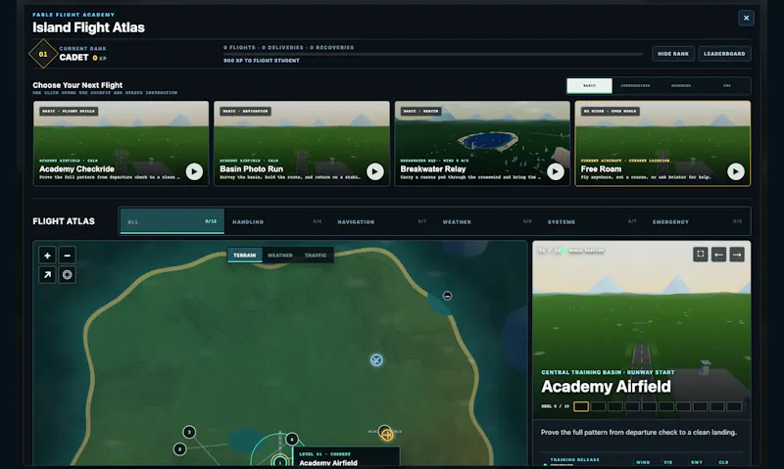This screenshot has width=784, height=469.
Task: Click the Island Flight Atlas title
Action: (x=88, y=27)
